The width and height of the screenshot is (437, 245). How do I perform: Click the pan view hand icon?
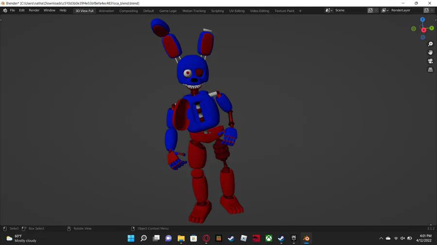coord(430,52)
